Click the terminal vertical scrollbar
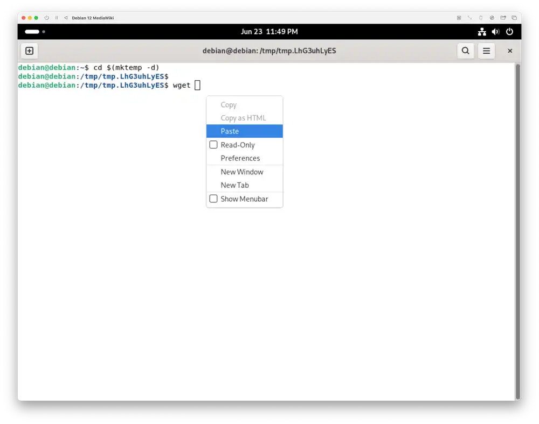 (517, 231)
